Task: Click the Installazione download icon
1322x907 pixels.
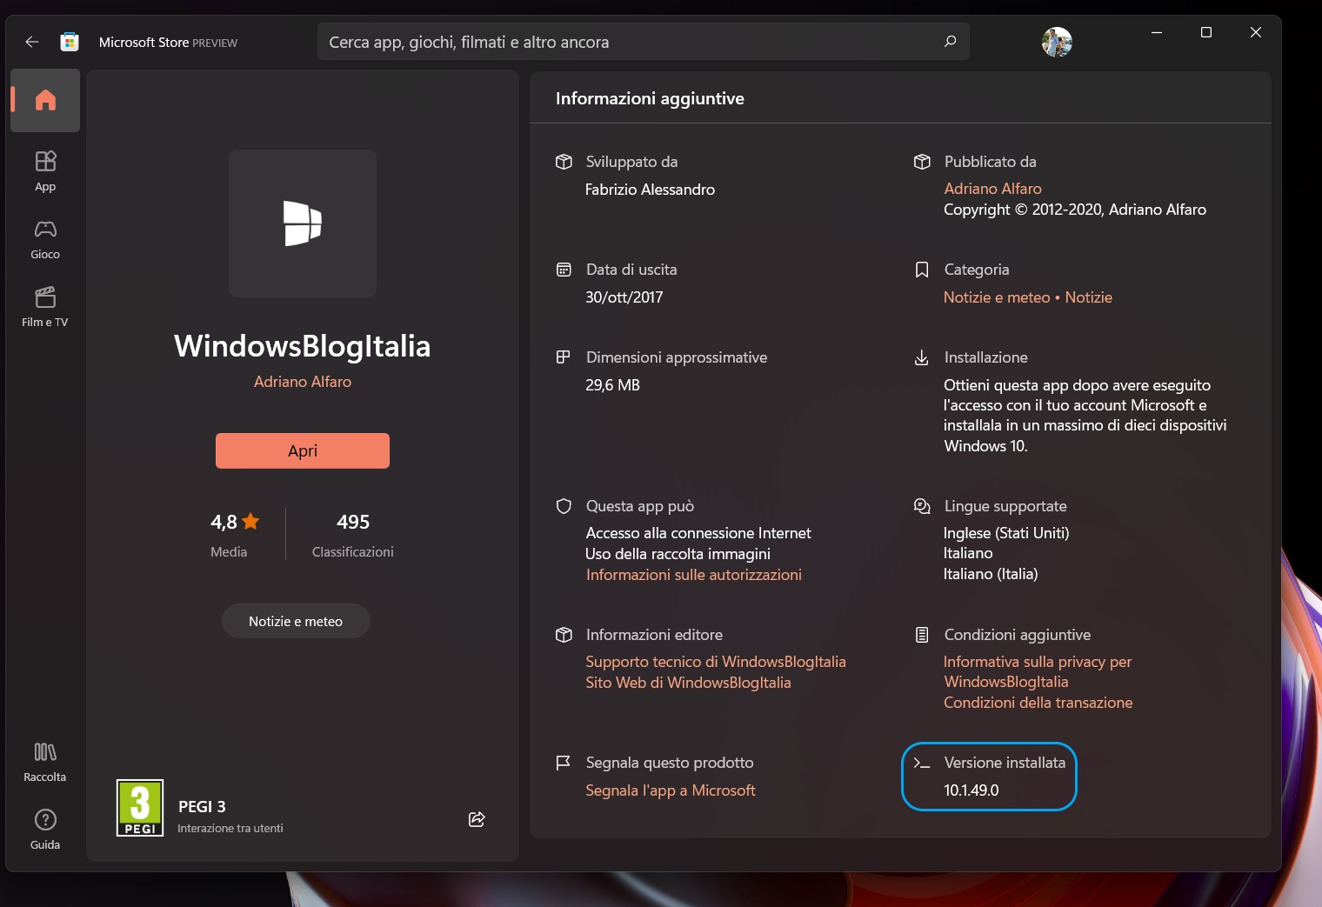Action: tap(922, 357)
